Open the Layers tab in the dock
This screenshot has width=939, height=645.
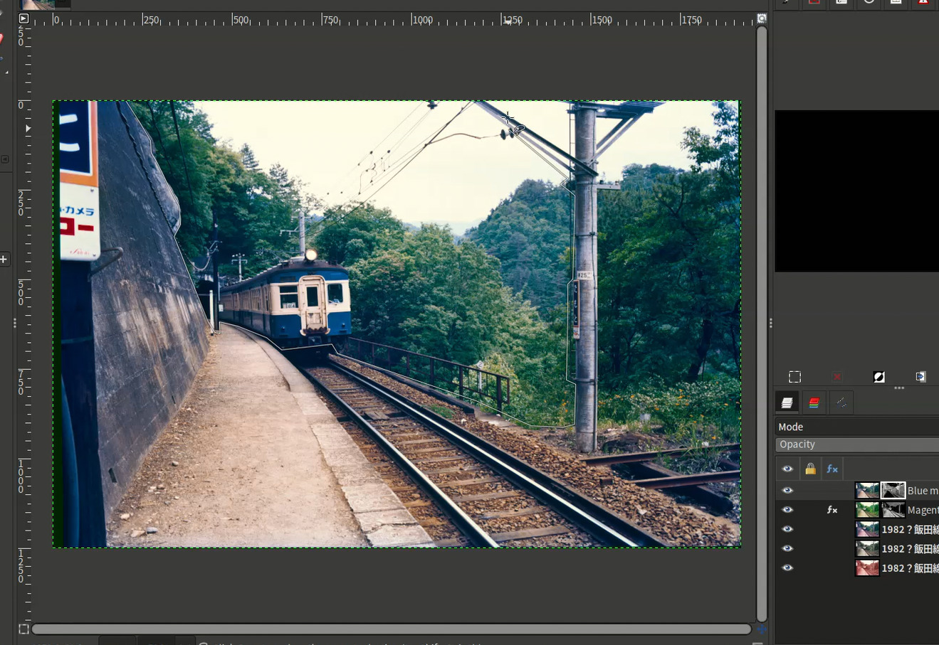point(787,403)
